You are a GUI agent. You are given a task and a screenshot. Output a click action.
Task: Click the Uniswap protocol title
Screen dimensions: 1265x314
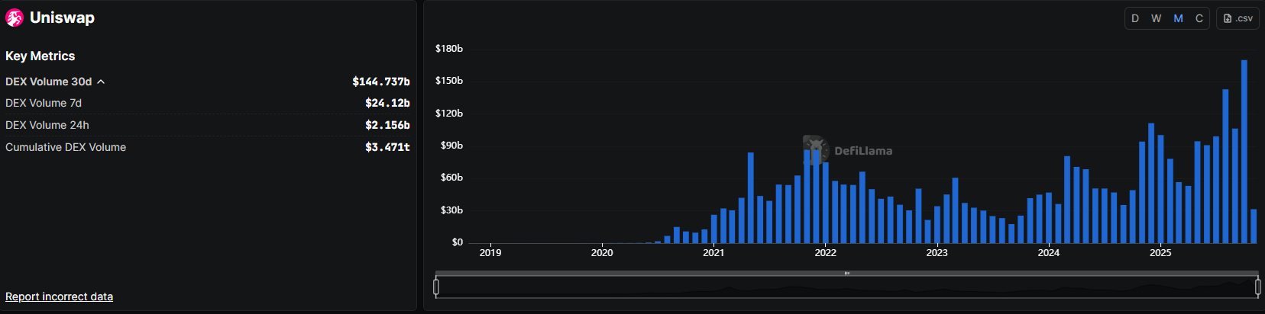pyautogui.click(x=62, y=18)
